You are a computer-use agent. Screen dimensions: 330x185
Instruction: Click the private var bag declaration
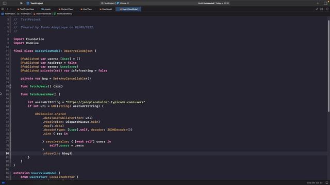(56, 79)
